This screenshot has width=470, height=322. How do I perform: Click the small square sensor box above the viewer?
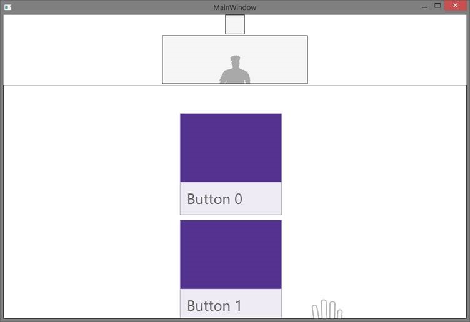[x=235, y=24]
